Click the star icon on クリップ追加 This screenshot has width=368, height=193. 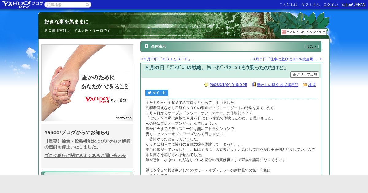tap(294, 74)
